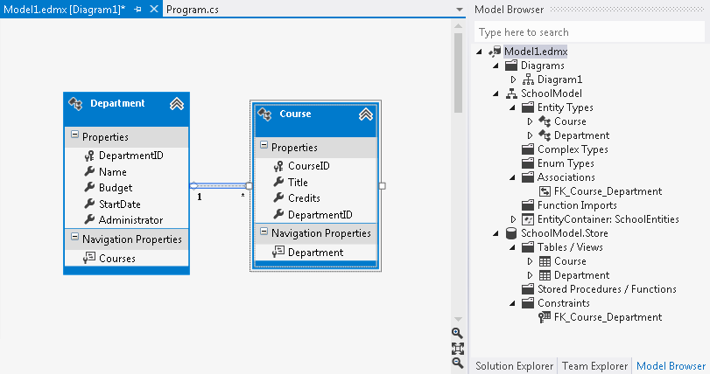The width and height of the screenshot is (710, 374).
Task: Collapse Navigation Properties section of Department entity
Action: (x=74, y=237)
